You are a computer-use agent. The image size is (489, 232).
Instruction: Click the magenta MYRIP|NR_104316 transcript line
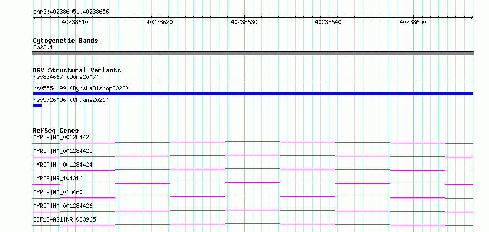253,183
